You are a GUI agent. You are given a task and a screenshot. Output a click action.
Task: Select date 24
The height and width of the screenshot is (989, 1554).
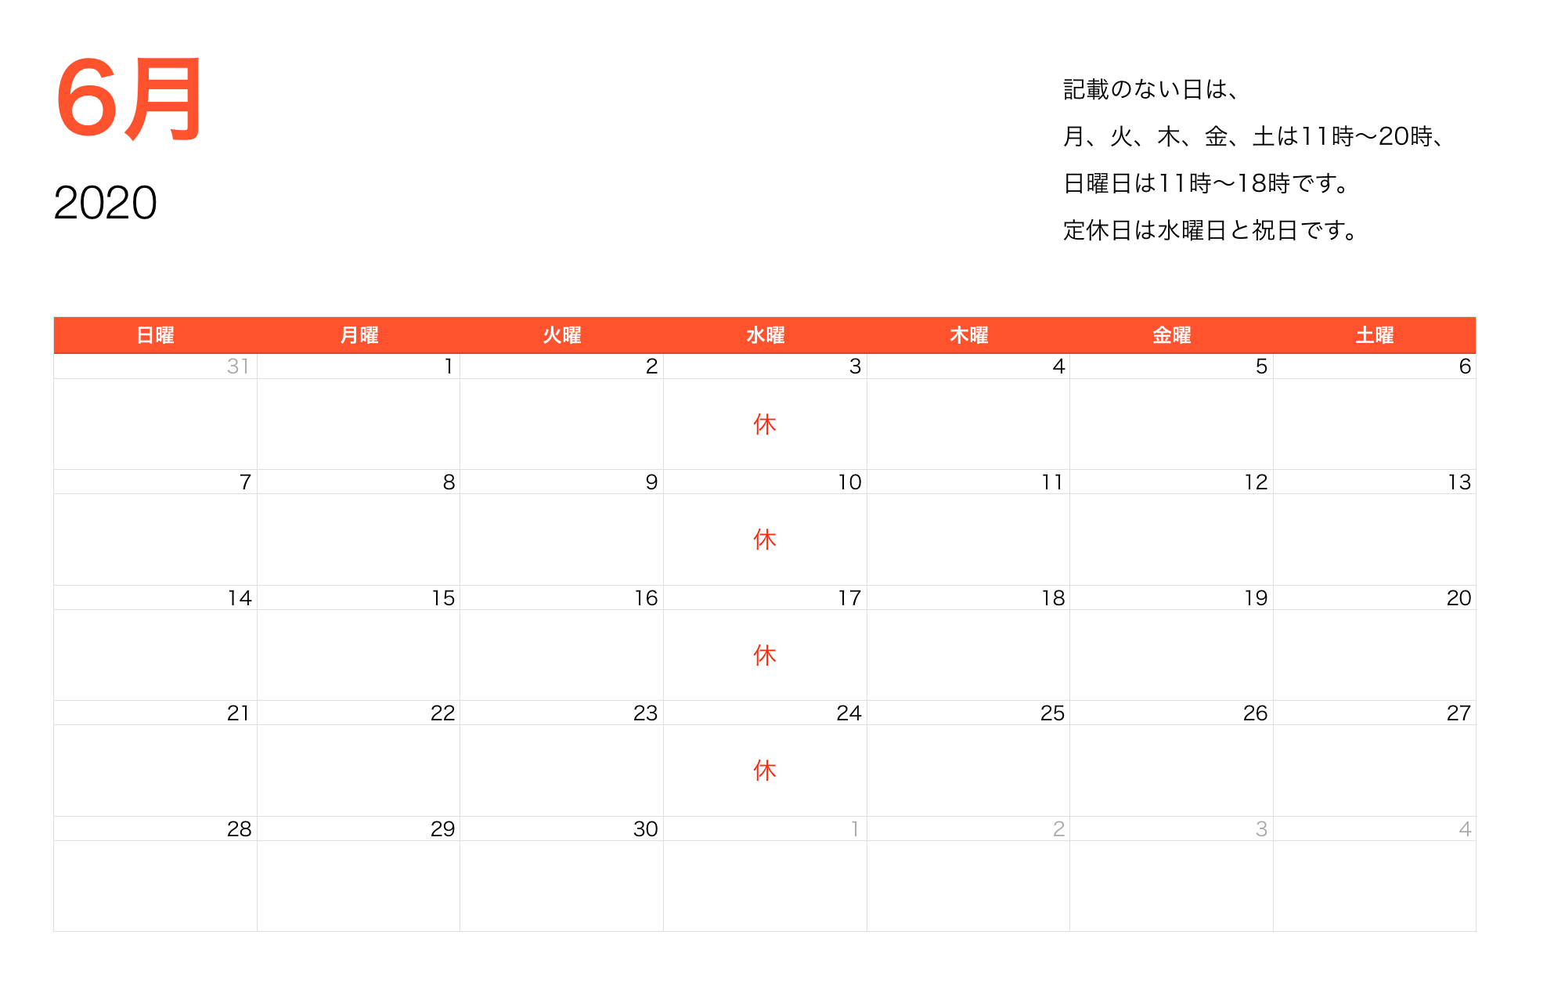click(x=849, y=713)
